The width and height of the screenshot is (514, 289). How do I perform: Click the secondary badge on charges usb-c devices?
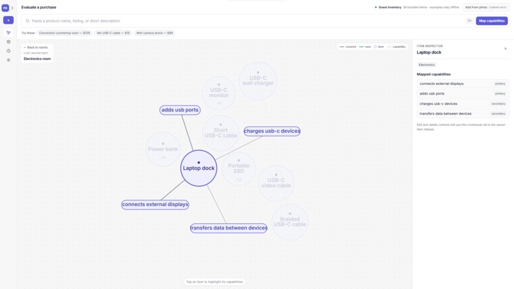tap(498, 103)
